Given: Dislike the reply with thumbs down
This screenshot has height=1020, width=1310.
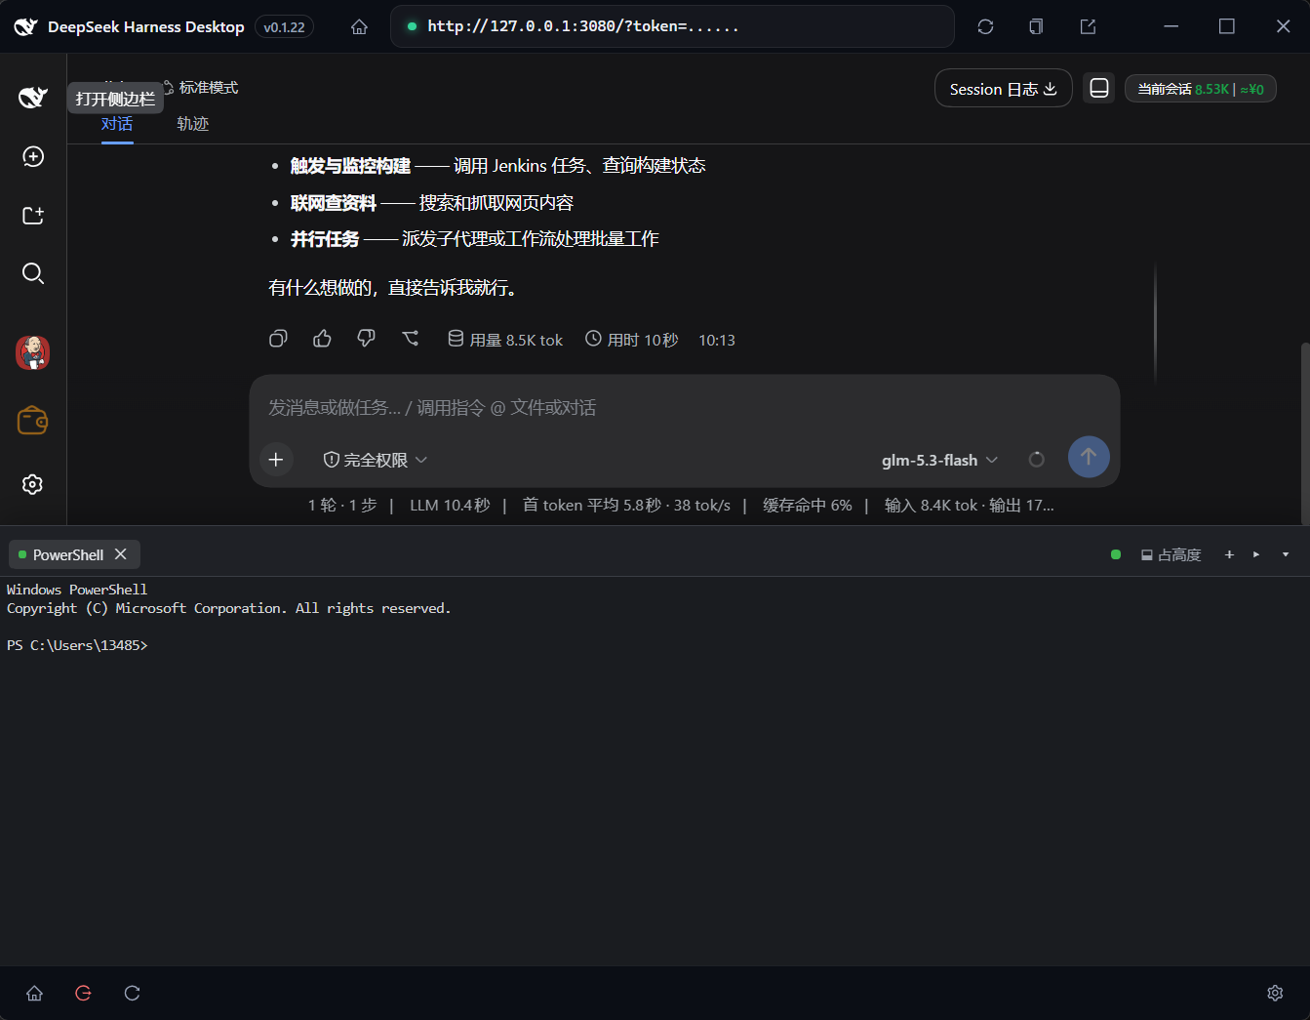Looking at the screenshot, I should 367,339.
